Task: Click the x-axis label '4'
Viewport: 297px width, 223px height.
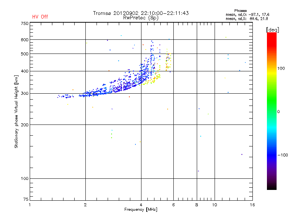Action: tap(141, 205)
